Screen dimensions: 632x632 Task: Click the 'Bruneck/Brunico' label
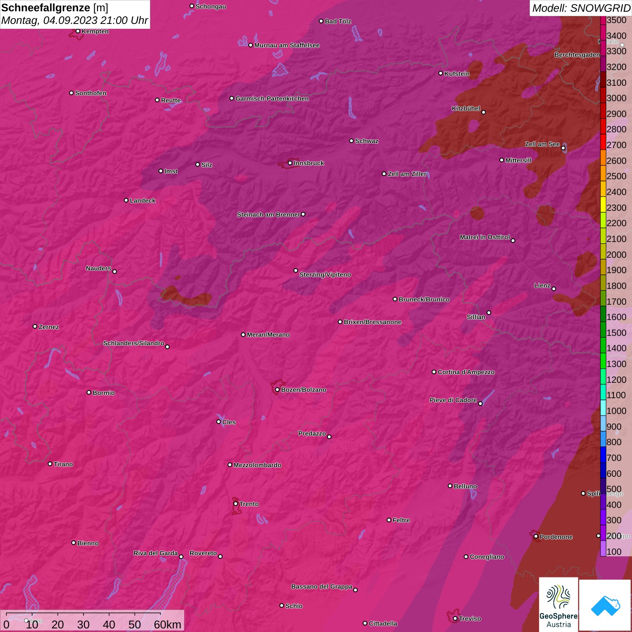(424, 299)
